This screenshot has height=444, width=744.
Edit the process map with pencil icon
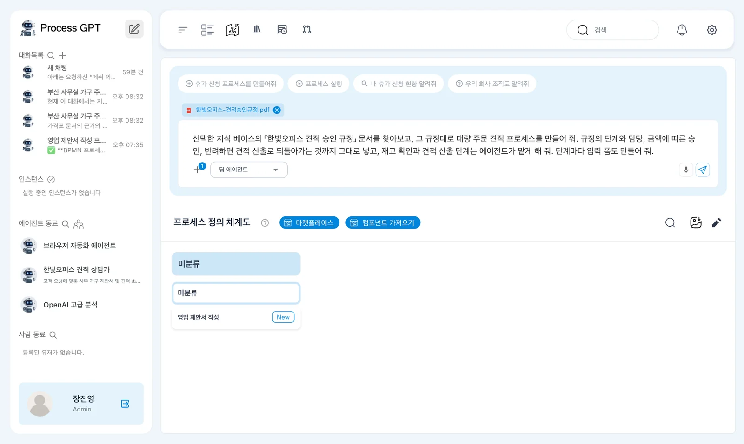(717, 223)
